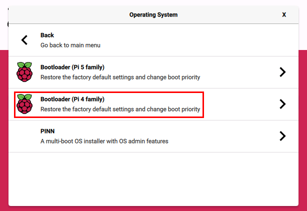Image resolution: width=307 pixels, height=211 pixels.
Task: Open the PINN entry title
Action: coord(48,131)
